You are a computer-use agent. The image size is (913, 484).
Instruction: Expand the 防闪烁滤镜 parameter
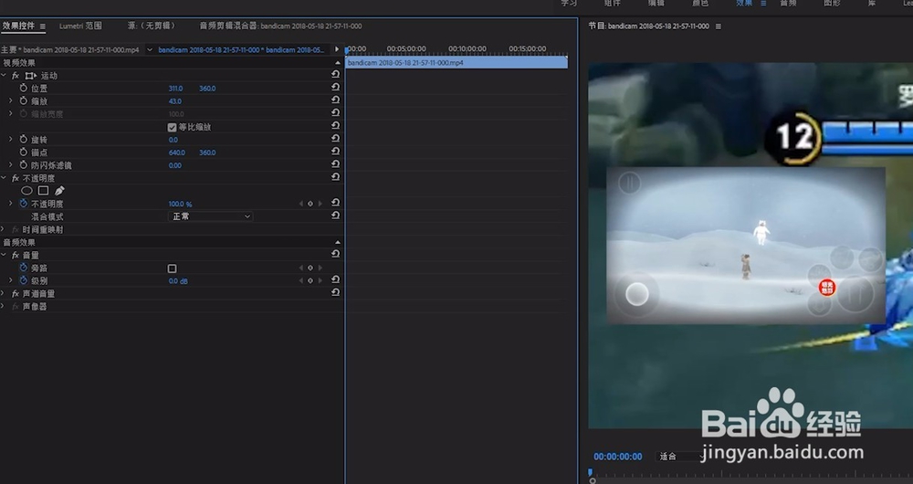point(10,164)
